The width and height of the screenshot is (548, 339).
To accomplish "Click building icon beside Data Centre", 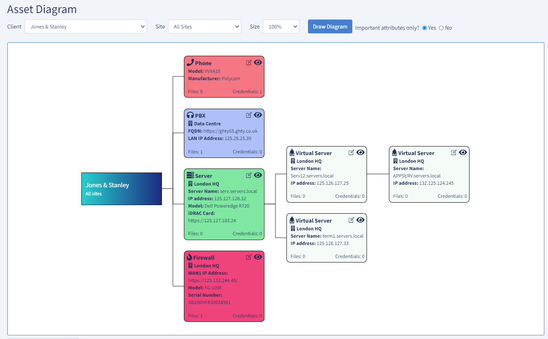I will tap(190, 123).
